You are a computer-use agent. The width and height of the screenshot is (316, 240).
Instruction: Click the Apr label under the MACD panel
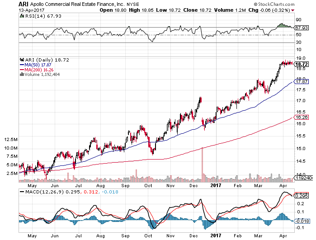[283, 235]
